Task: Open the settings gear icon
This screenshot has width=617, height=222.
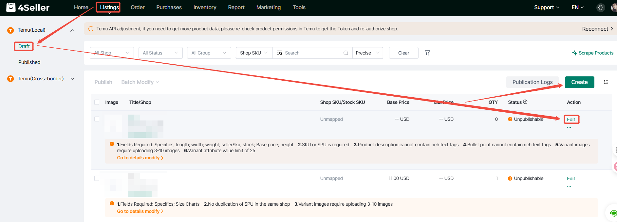Action: [x=601, y=8]
